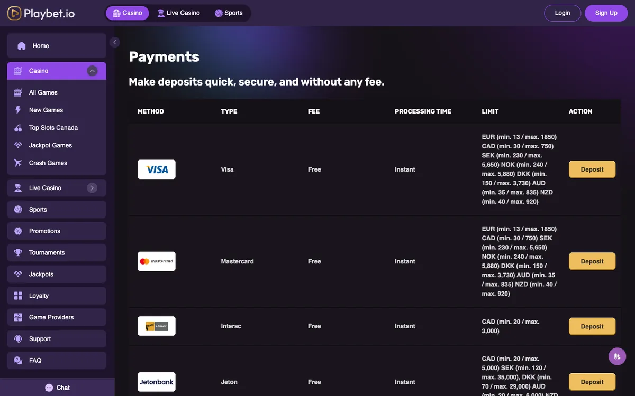Click the Tournaments trophy icon
Viewport: 635px width, 396px height.
tap(18, 253)
